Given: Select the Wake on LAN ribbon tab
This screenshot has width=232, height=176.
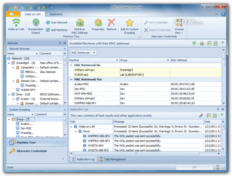Looking at the screenshot, I should pyautogui.click(x=32, y=14).
